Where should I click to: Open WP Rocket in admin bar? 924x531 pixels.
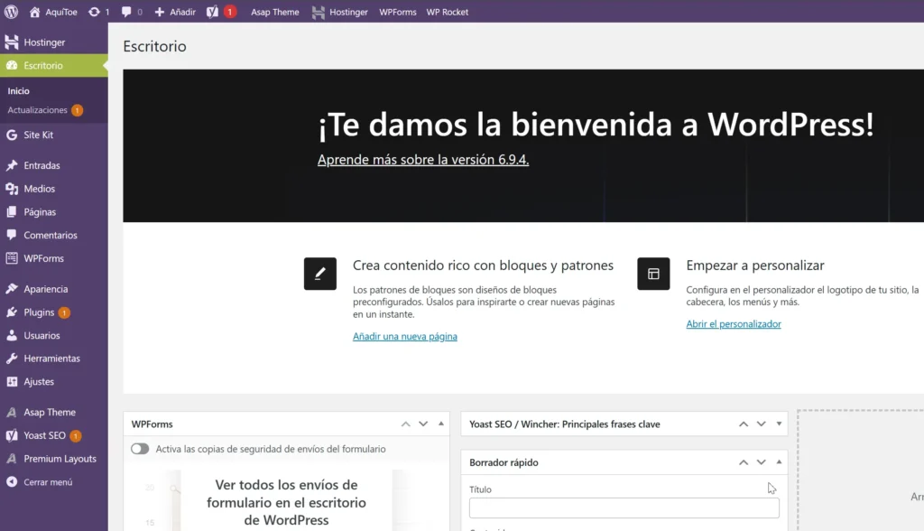click(x=448, y=12)
